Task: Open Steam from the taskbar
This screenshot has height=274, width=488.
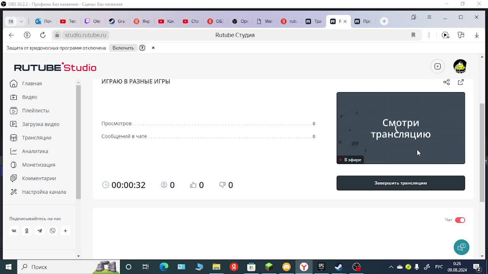Action: tap(339, 267)
